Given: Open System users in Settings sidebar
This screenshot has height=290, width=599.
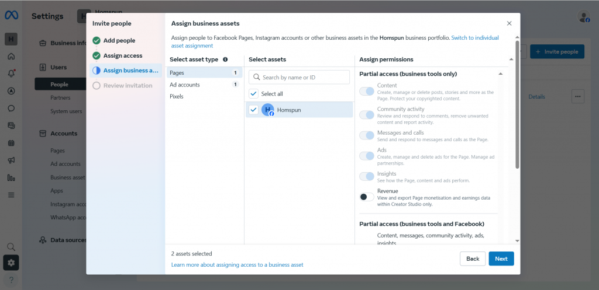Looking at the screenshot, I should click(66, 111).
